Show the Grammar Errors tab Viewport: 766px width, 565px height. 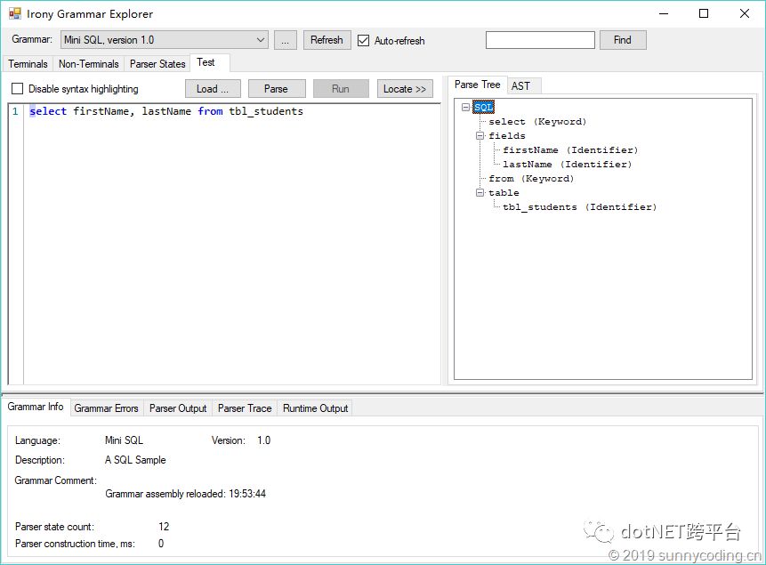pyautogui.click(x=106, y=408)
